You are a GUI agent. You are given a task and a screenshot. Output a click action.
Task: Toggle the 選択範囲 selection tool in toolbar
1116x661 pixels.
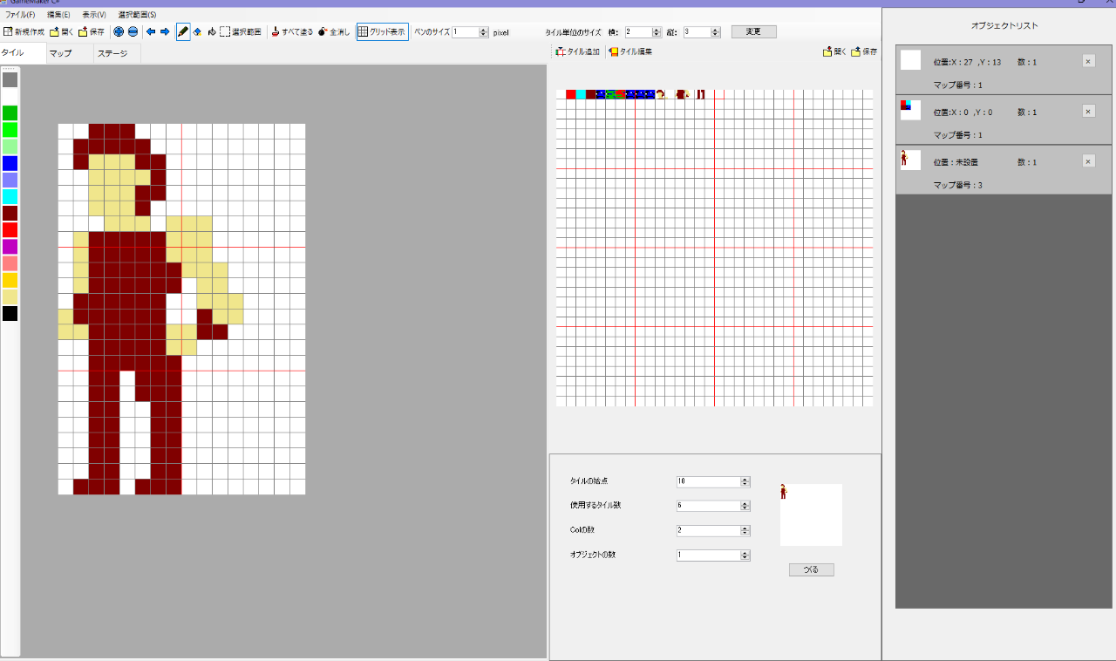[240, 31]
